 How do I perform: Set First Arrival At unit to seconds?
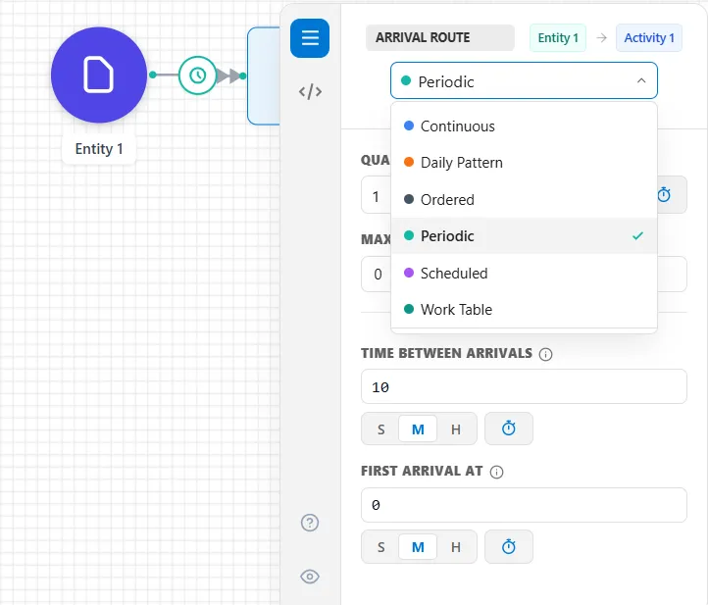(x=381, y=547)
